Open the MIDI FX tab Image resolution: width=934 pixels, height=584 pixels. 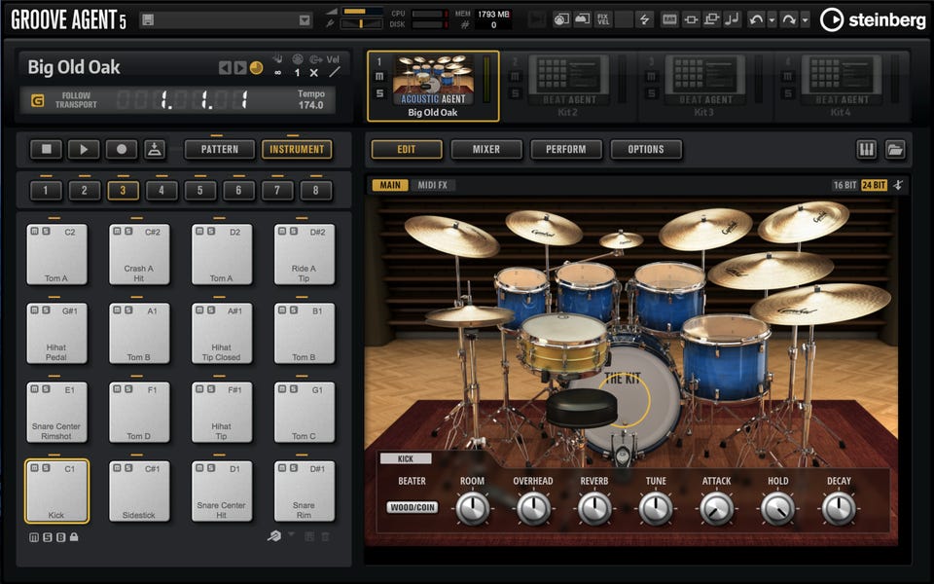432,185
